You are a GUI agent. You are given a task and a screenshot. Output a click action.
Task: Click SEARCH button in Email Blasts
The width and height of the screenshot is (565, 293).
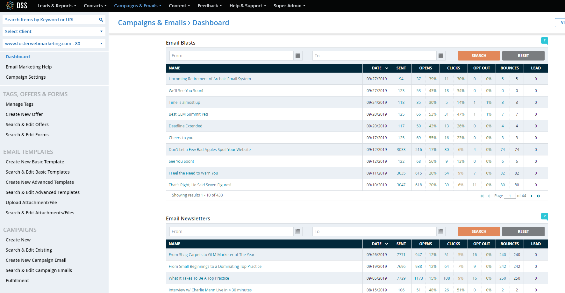pyautogui.click(x=479, y=56)
